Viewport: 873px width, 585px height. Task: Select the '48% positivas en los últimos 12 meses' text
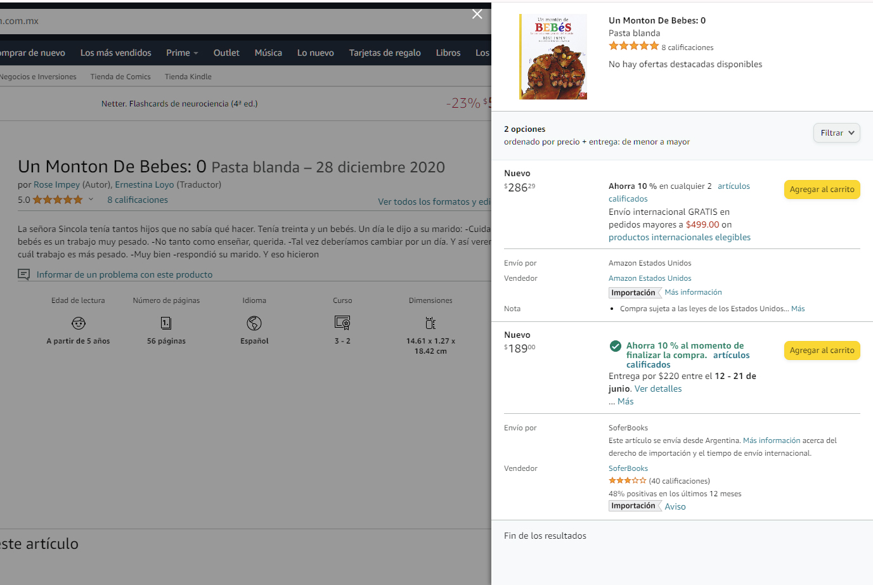pos(675,494)
